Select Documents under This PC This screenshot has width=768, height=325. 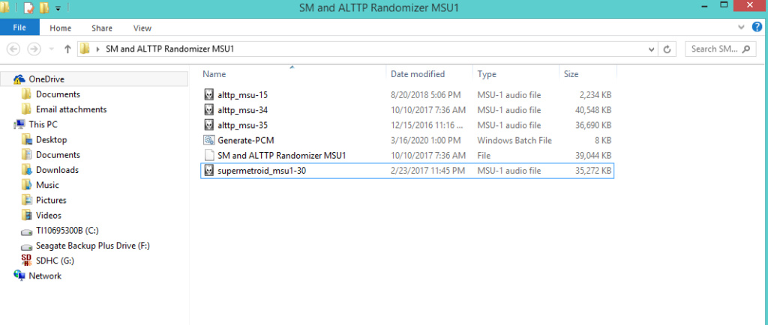point(58,155)
